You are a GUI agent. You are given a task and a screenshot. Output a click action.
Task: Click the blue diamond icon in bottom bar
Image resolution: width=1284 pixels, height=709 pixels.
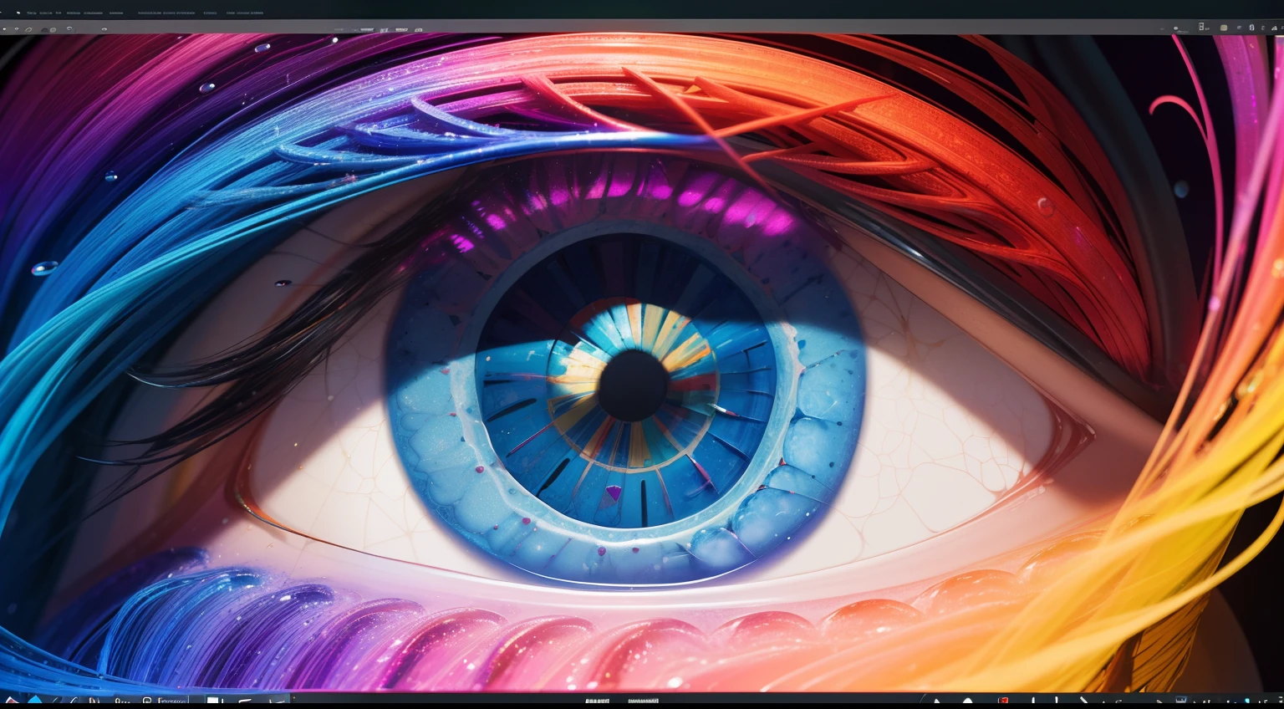click(34, 699)
